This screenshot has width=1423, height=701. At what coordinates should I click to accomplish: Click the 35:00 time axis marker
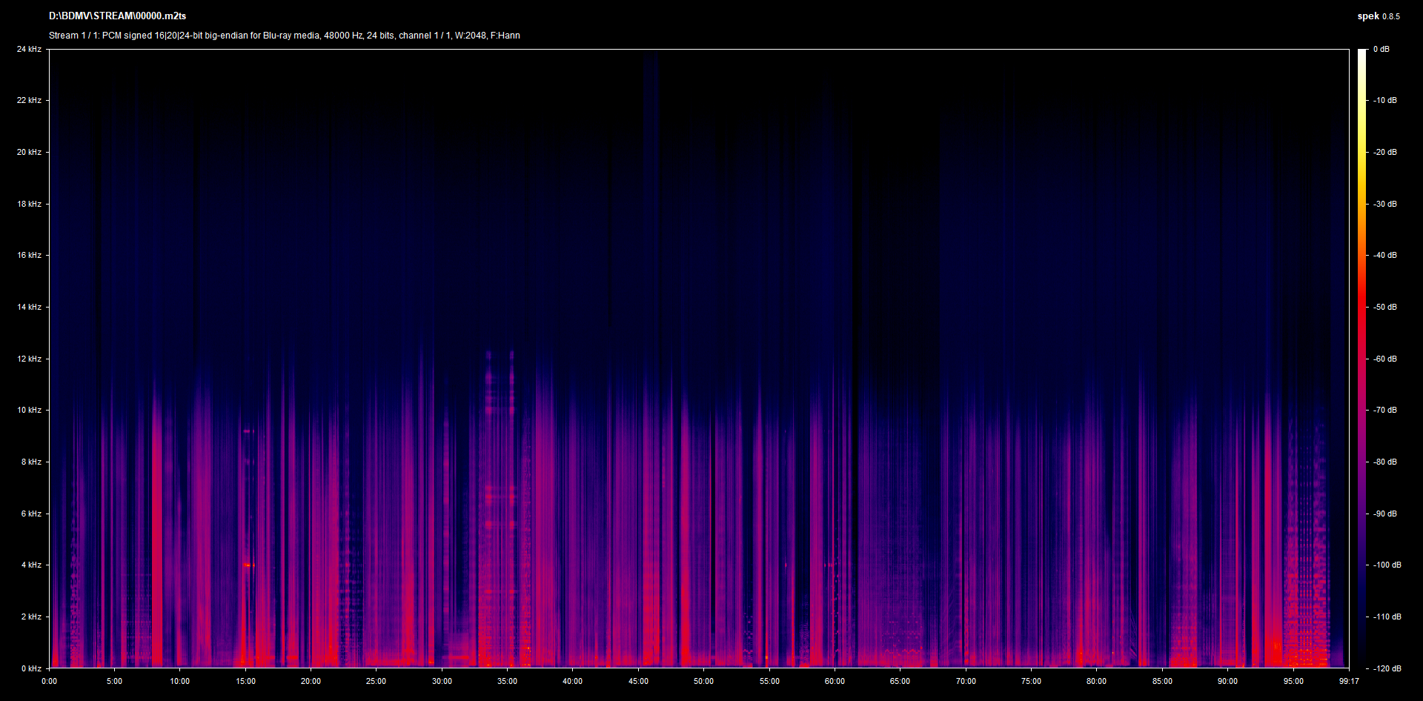click(507, 681)
